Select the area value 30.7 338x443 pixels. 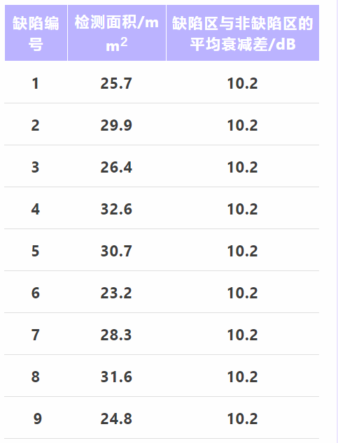116,251
